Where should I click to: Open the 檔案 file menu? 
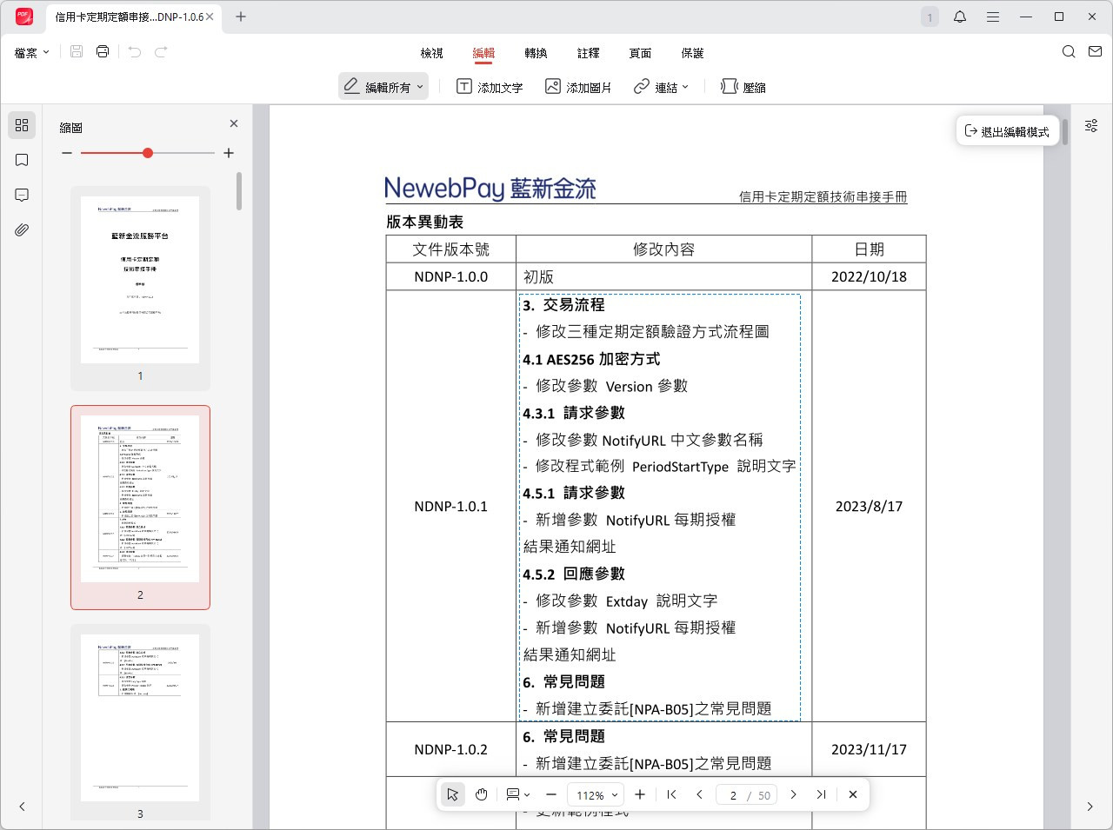tap(31, 53)
